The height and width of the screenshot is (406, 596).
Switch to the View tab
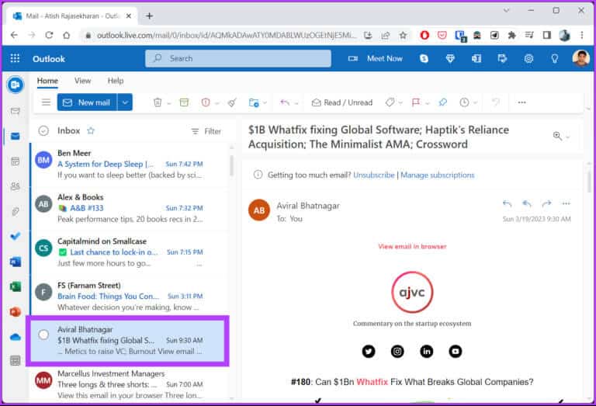82,81
